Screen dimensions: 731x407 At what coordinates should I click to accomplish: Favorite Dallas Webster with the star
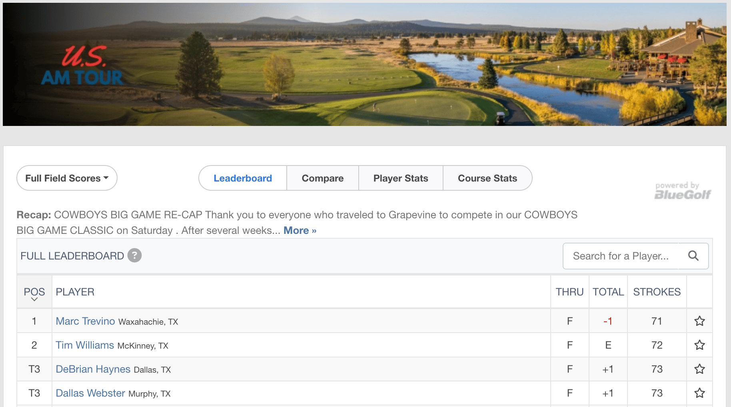point(699,393)
